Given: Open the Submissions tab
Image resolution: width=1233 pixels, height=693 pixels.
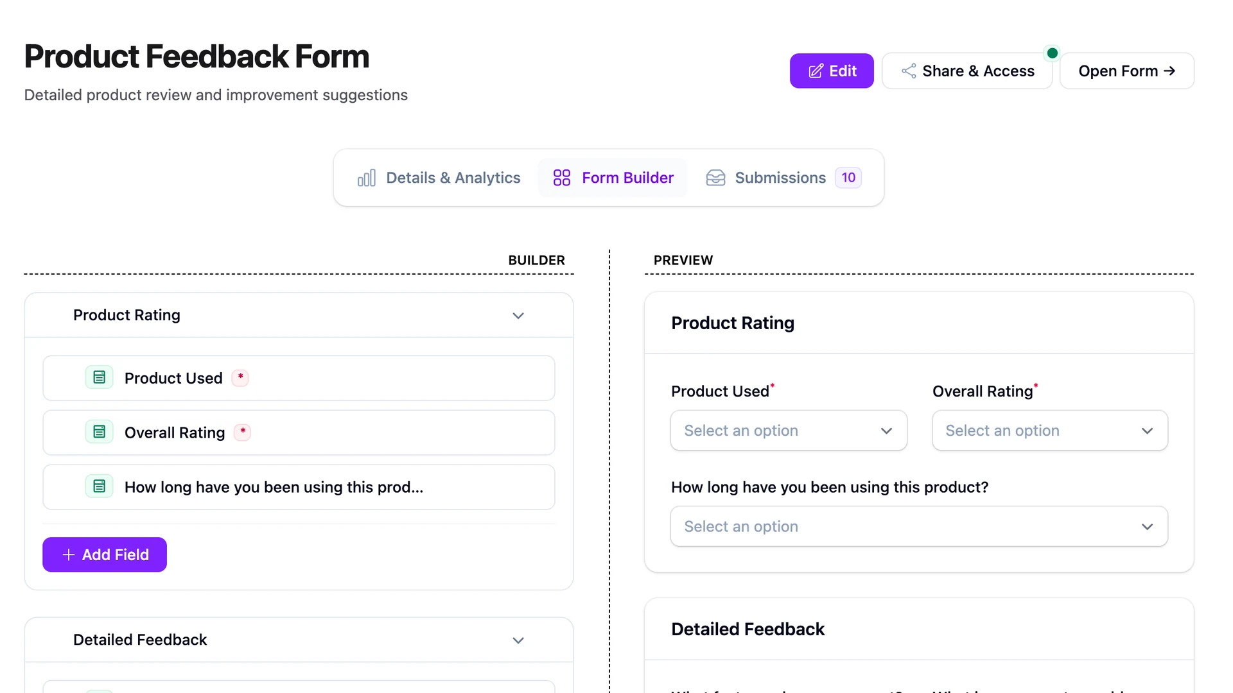Looking at the screenshot, I should click(783, 178).
